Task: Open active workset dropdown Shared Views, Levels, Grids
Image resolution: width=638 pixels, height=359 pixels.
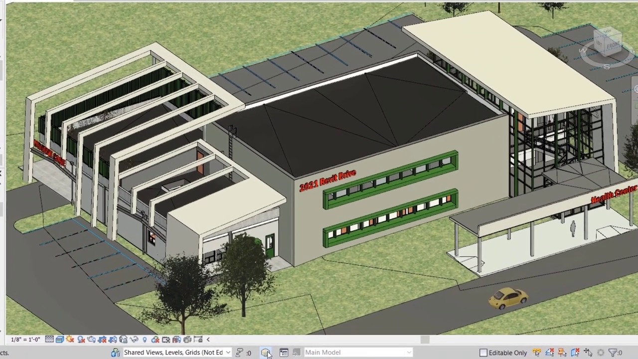Action: coord(177,353)
